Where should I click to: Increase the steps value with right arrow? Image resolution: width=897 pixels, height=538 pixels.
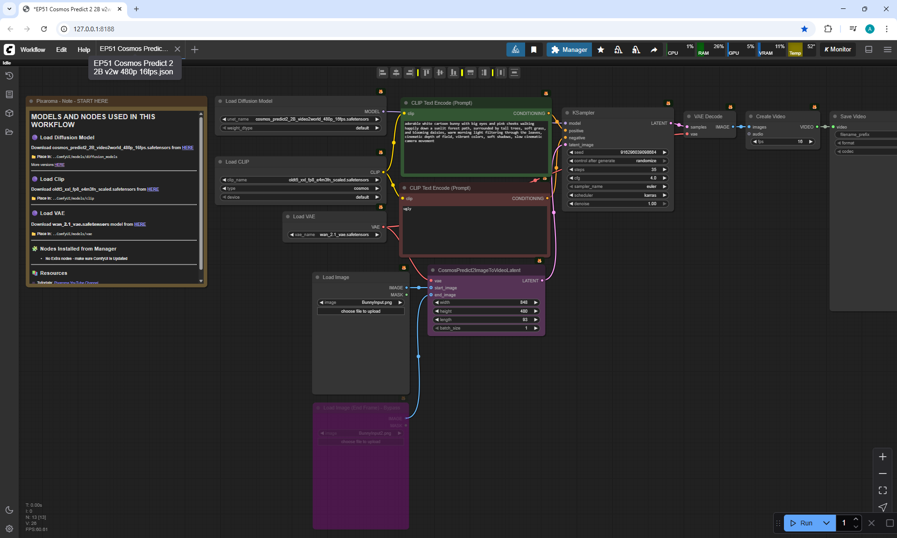[x=664, y=170]
